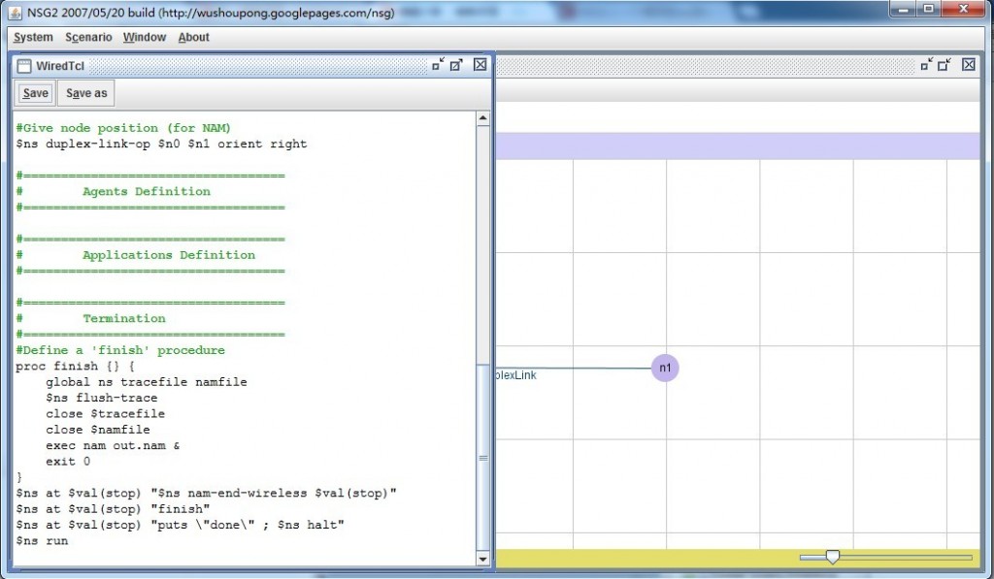Close the background scenario canvas frame
This screenshot has height=579, width=994.
(968, 65)
